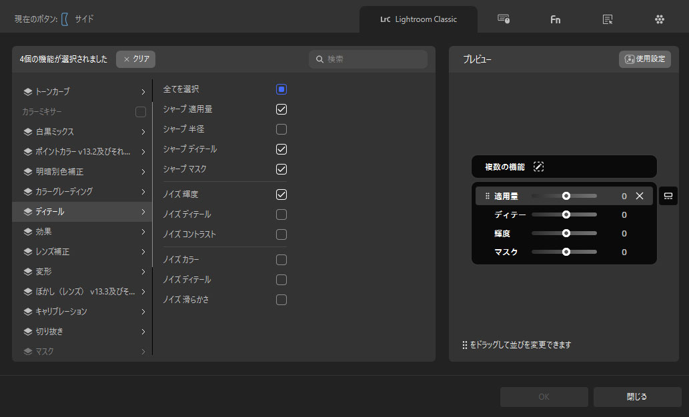The image size is (689, 417).
Task: Click the dotted cluster icon in top bar
Action: point(659,19)
